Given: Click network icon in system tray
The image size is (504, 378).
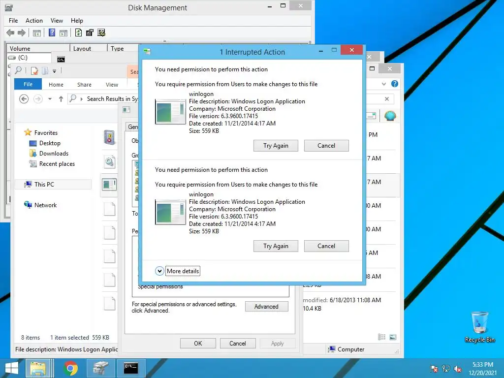Looking at the screenshot, I should pos(446,369).
